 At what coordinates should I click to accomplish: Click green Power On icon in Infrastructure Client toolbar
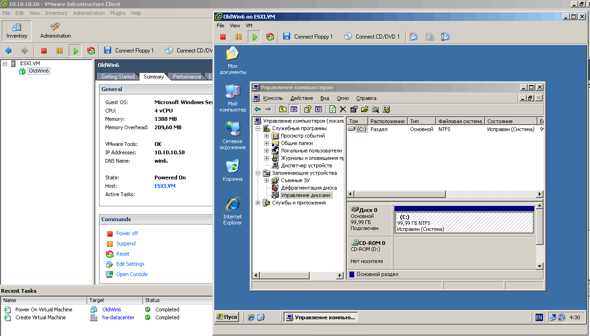75,51
